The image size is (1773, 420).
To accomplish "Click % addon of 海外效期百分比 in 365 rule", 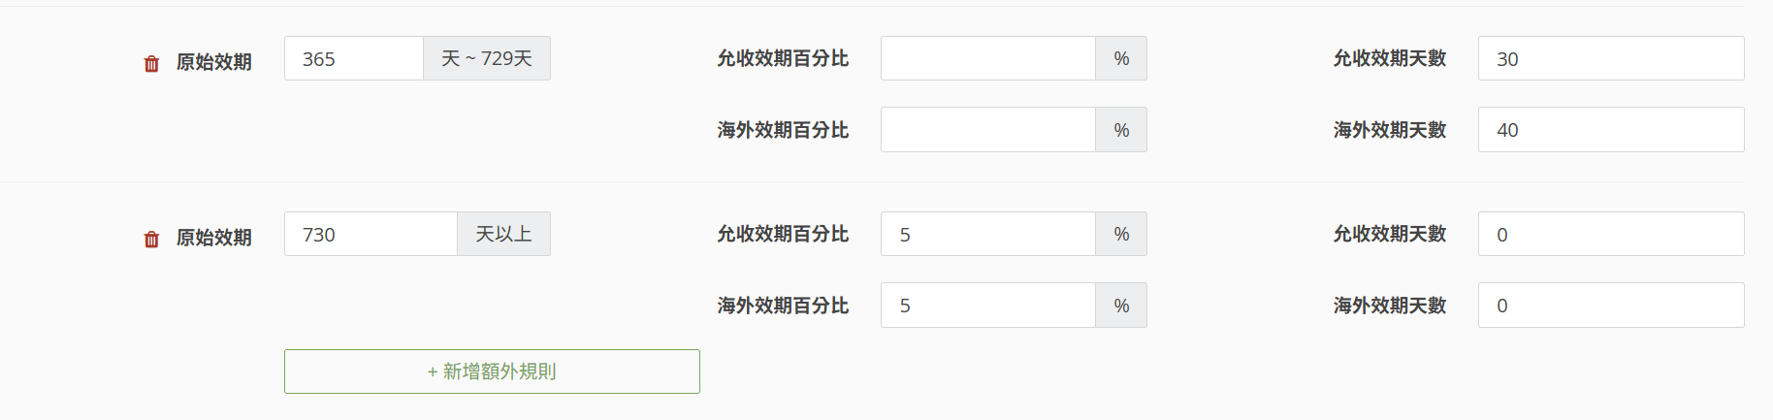I will click(1121, 130).
